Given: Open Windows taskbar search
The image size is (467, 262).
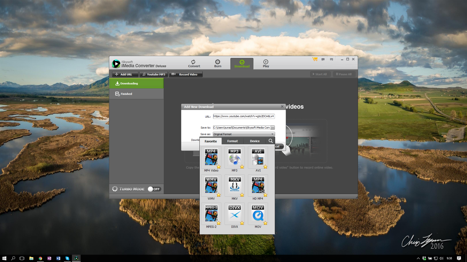Looking at the screenshot, I should coord(13,258).
